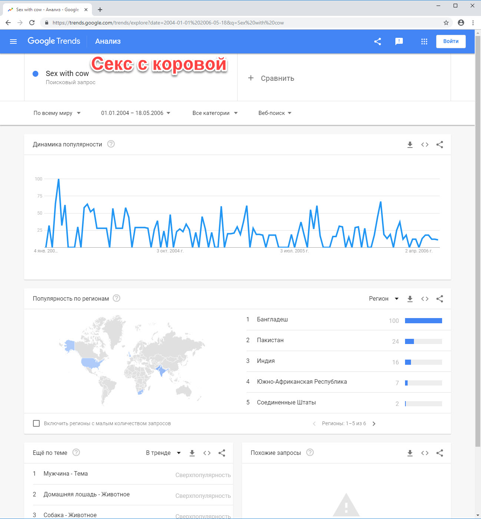Add a comparison term with Сравнить
The height and width of the screenshot is (519, 481).
pyautogui.click(x=271, y=78)
